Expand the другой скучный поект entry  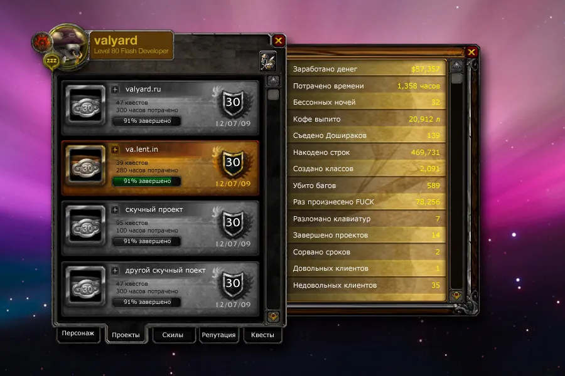coord(115,270)
